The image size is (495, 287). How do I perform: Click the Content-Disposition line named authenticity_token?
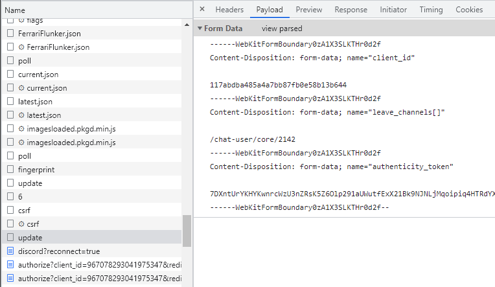pos(332,166)
